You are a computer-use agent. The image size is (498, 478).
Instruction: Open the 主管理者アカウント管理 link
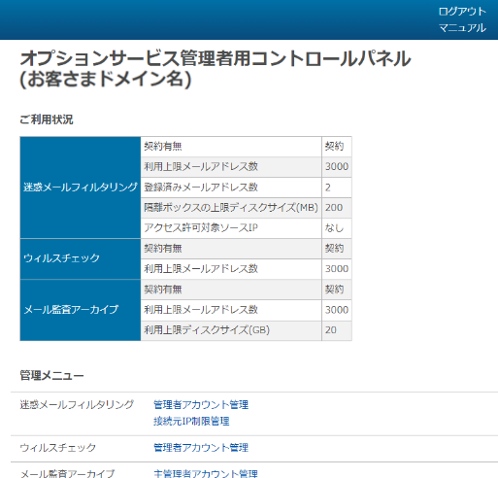click(x=206, y=473)
